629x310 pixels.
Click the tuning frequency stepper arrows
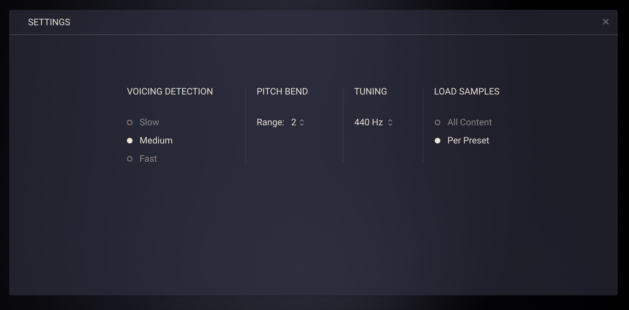tap(390, 122)
